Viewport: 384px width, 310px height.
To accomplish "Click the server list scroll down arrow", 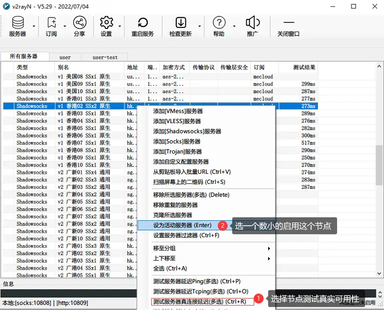I will coord(379,274).
